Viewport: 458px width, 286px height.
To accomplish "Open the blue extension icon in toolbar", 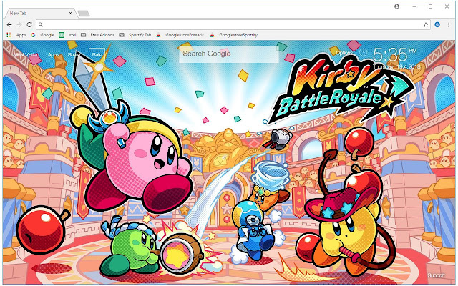I will pos(437,25).
